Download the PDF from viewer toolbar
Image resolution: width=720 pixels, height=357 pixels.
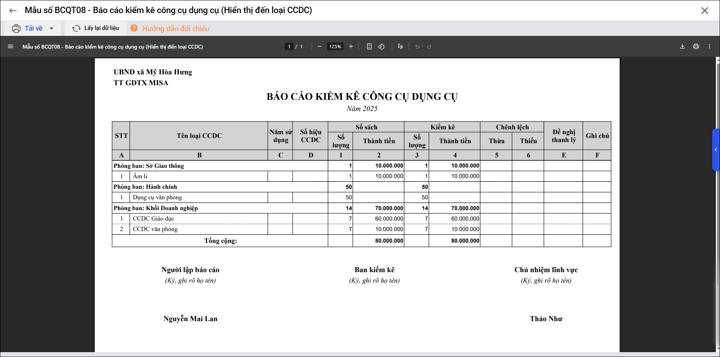[682, 47]
